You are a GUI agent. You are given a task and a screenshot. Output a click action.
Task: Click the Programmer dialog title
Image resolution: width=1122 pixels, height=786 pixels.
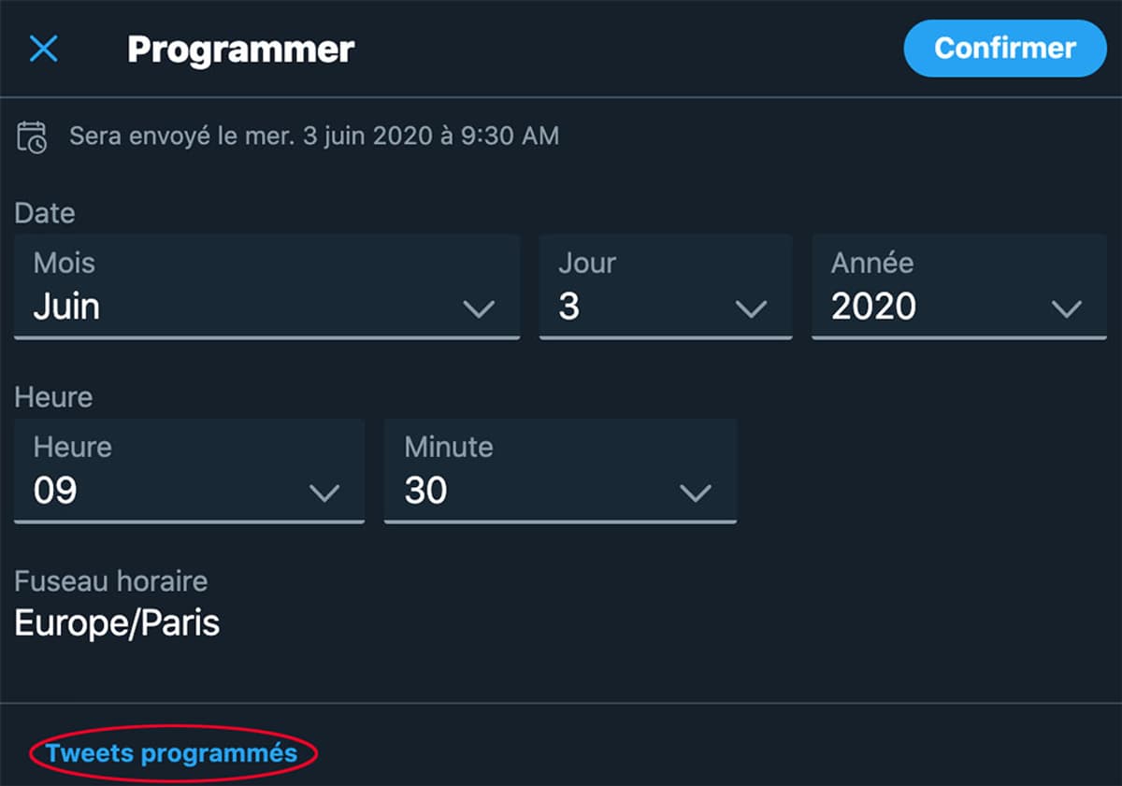pyautogui.click(x=240, y=49)
